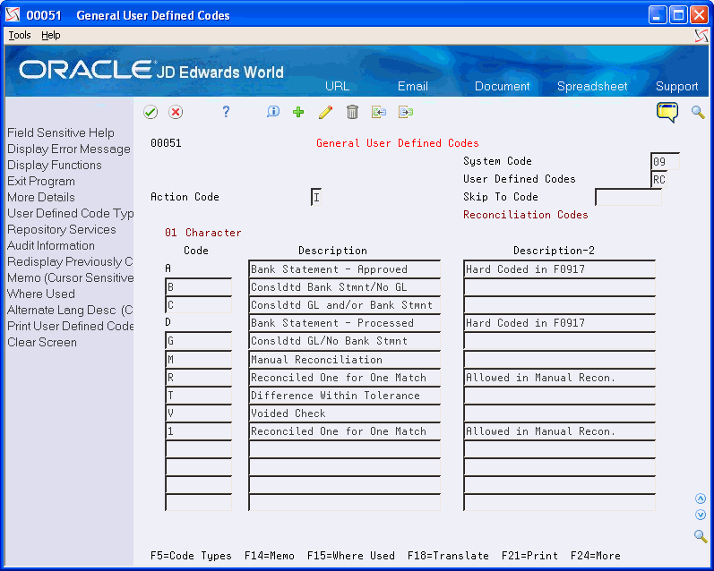
Task: Select Display Error Message option
Action: pos(69,149)
